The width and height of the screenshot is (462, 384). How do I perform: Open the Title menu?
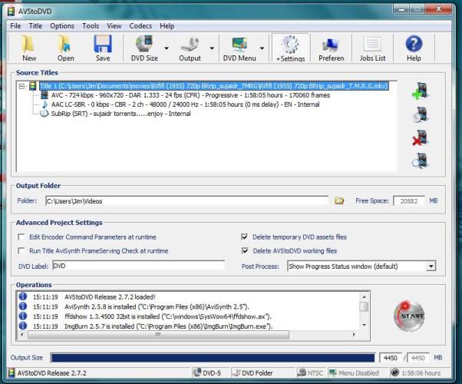(x=35, y=26)
